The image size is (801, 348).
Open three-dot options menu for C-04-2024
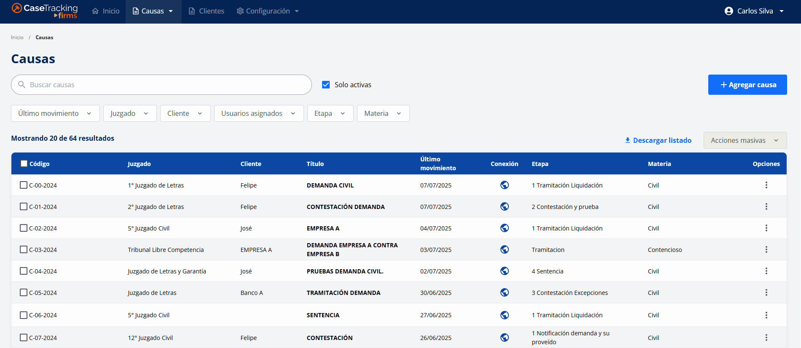[x=766, y=271]
